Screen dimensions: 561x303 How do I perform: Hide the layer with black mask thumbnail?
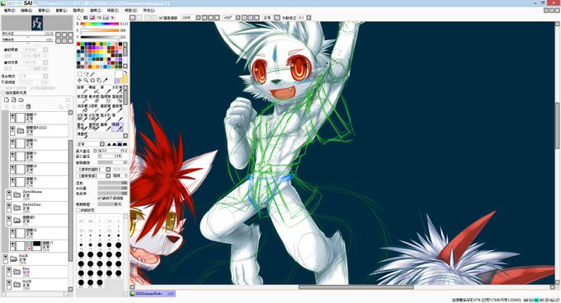[12, 244]
